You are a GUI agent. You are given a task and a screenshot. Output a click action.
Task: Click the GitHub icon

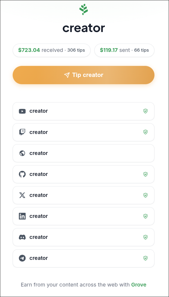coord(22,174)
